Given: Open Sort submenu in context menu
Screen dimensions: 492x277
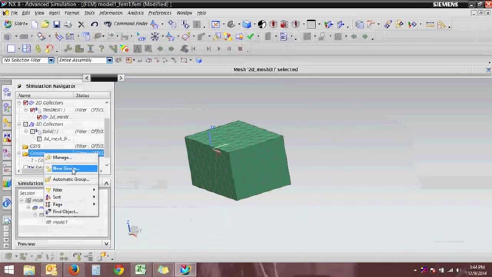Looking at the screenshot, I should point(71,197).
